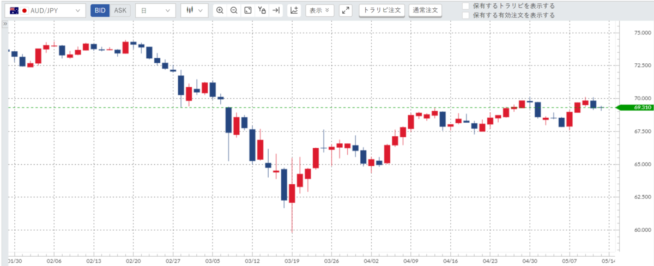
Task: Select the BID price toggle
Action: point(100,10)
